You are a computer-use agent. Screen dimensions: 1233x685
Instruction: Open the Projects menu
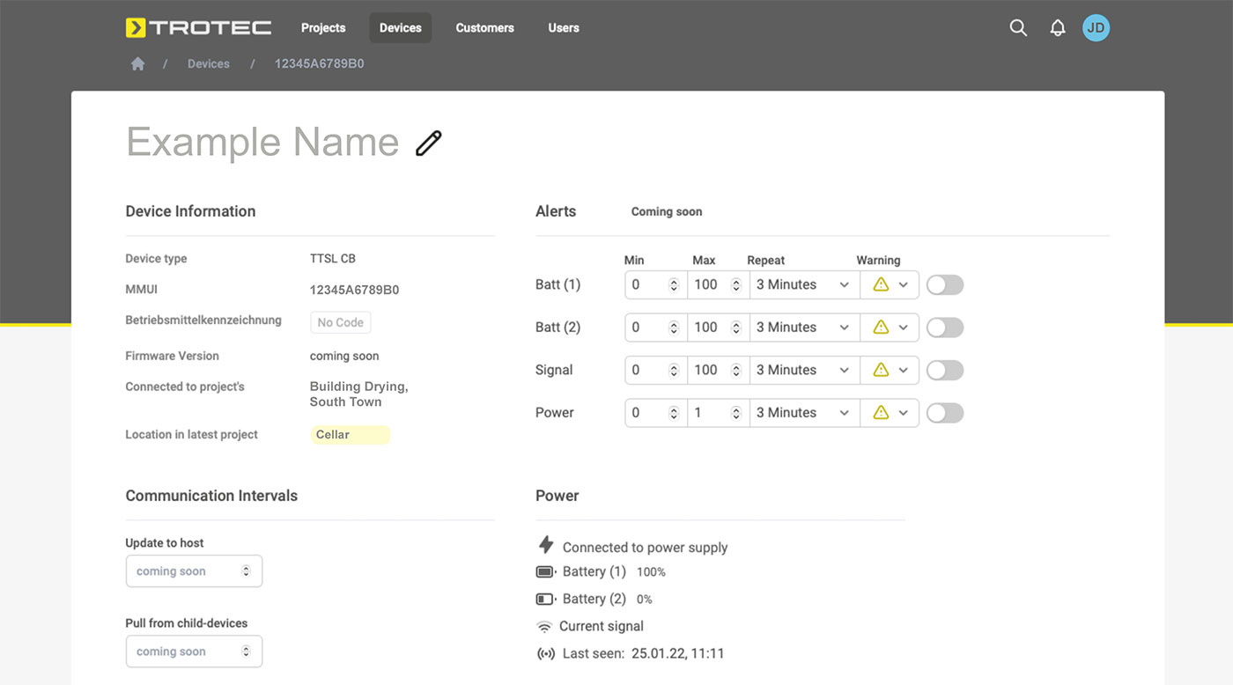tap(323, 28)
